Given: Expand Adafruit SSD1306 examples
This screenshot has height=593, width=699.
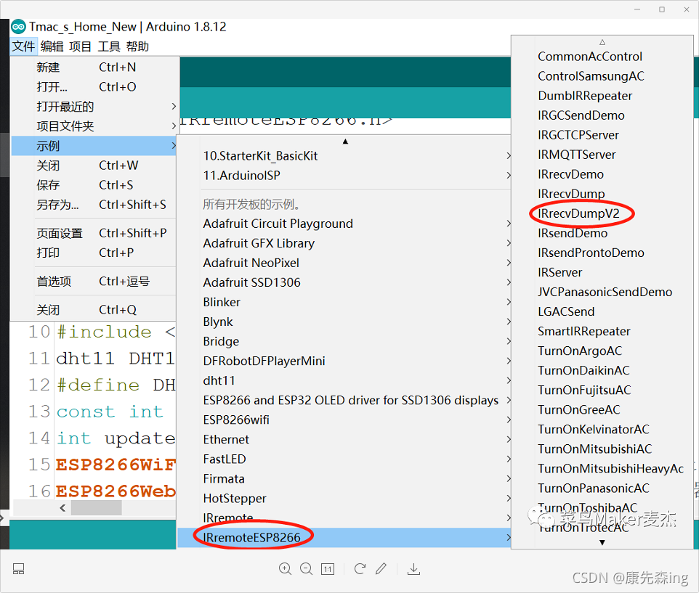Looking at the screenshot, I should click(x=344, y=282).
